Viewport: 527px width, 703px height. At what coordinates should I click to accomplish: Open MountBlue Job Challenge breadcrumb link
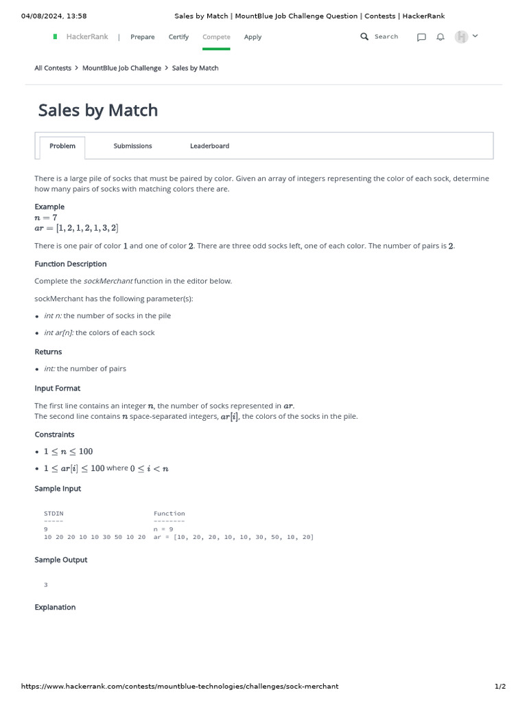(x=121, y=69)
